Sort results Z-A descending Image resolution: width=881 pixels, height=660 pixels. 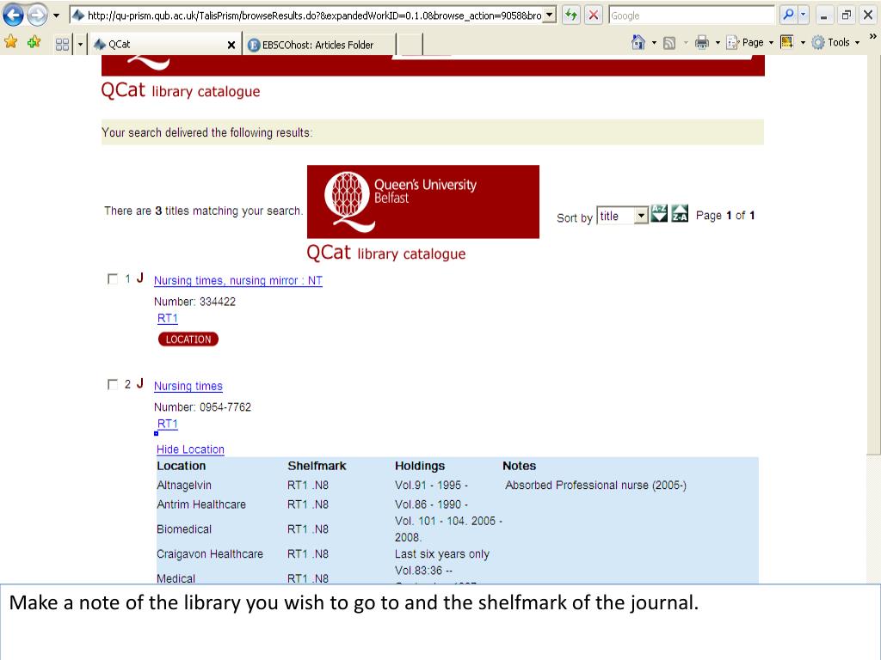680,213
